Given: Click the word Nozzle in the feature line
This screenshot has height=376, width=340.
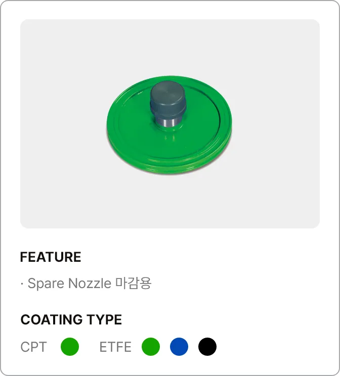Looking at the screenshot, I should tap(90, 283).
